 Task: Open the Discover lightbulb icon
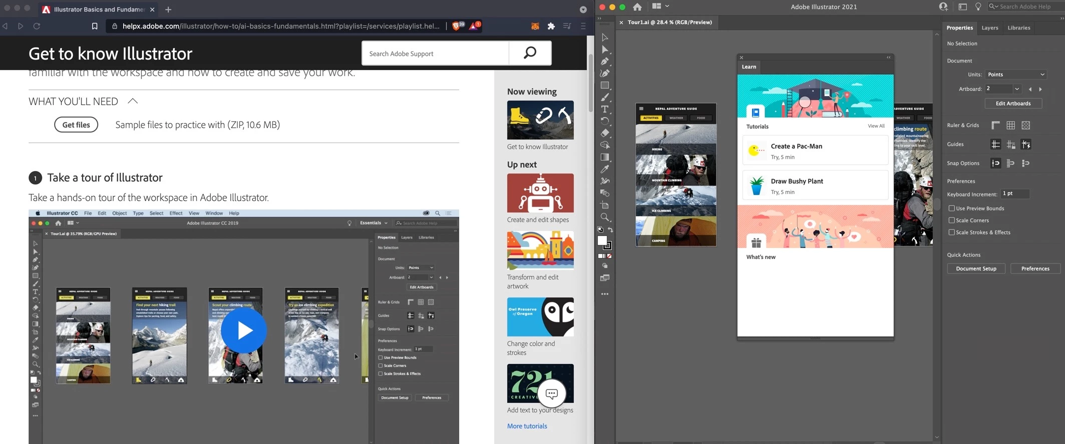coord(978,7)
